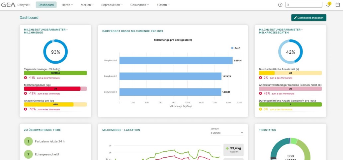Click yellow arrow icon beside 0%
This screenshot has height=160, width=343.
pos(260,109)
